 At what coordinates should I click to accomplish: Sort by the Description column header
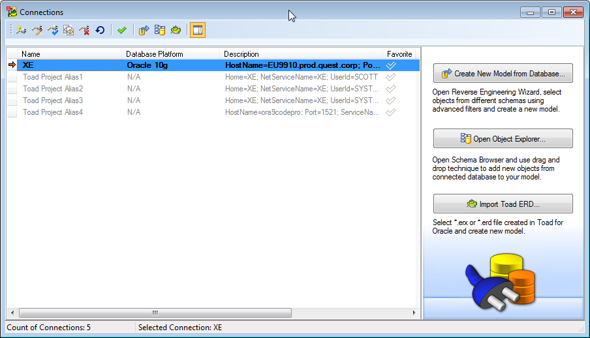click(302, 54)
